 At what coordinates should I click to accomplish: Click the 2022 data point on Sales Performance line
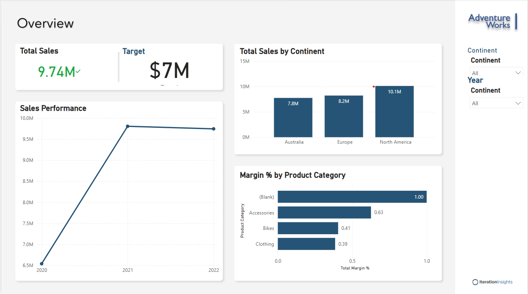coord(213,129)
